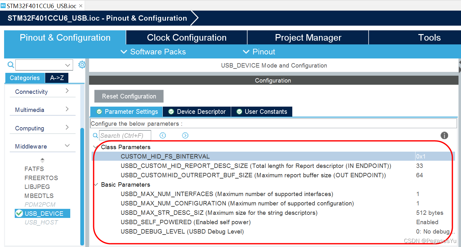The height and width of the screenshot is (247, 461).
Task: Go to previous search result arrow
Action: (162, 135)
